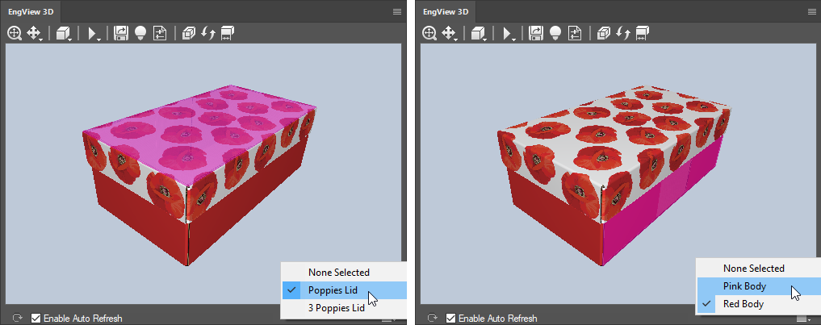Open the settings sliders icon in right panel
Image resolution: width=821 pixels, height=325 pixels.
574,33
